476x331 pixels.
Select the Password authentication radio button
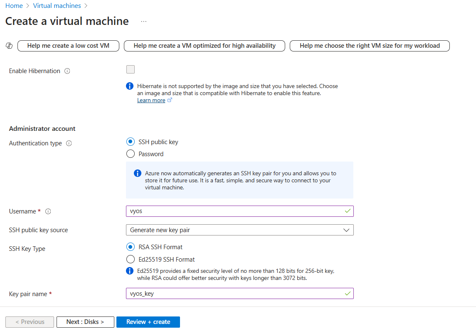130,154
